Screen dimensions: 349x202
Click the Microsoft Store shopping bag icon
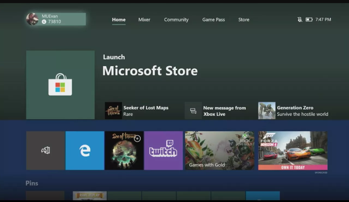coord(60,85)
